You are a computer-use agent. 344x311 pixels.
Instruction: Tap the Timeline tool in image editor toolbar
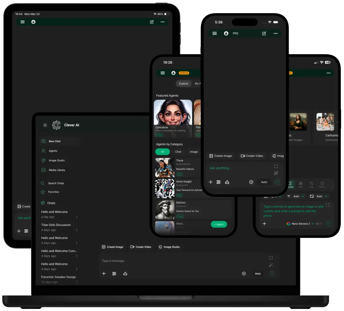click(322, 185)
